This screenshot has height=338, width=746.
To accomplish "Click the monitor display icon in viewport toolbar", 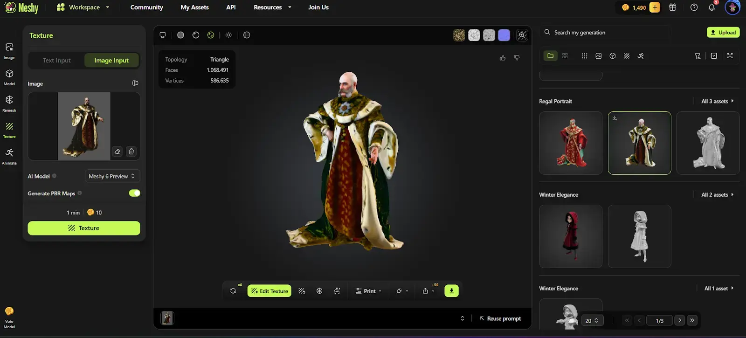I will coord(163,35).
